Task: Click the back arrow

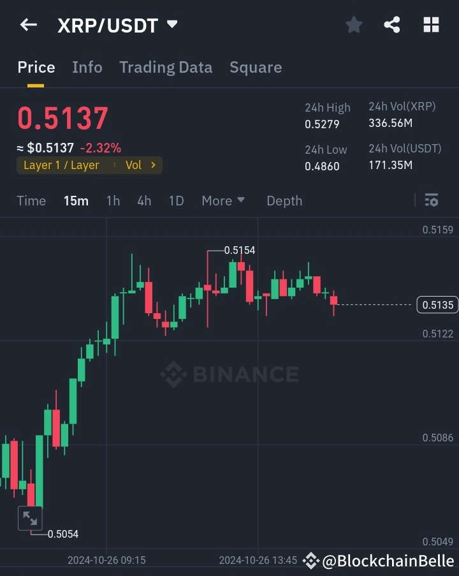Action: click(x=27, y=24)
